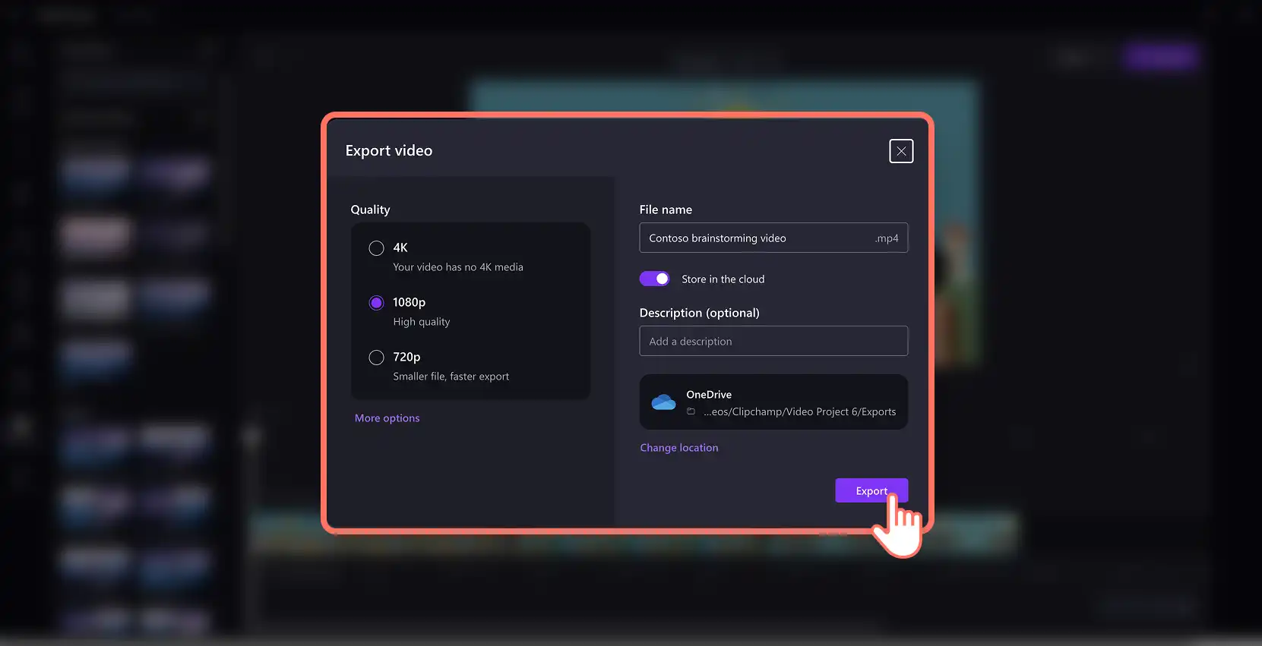The image size is (1262, 646).
Task: Click the 'High quality' text
Action: pos(422,322)
